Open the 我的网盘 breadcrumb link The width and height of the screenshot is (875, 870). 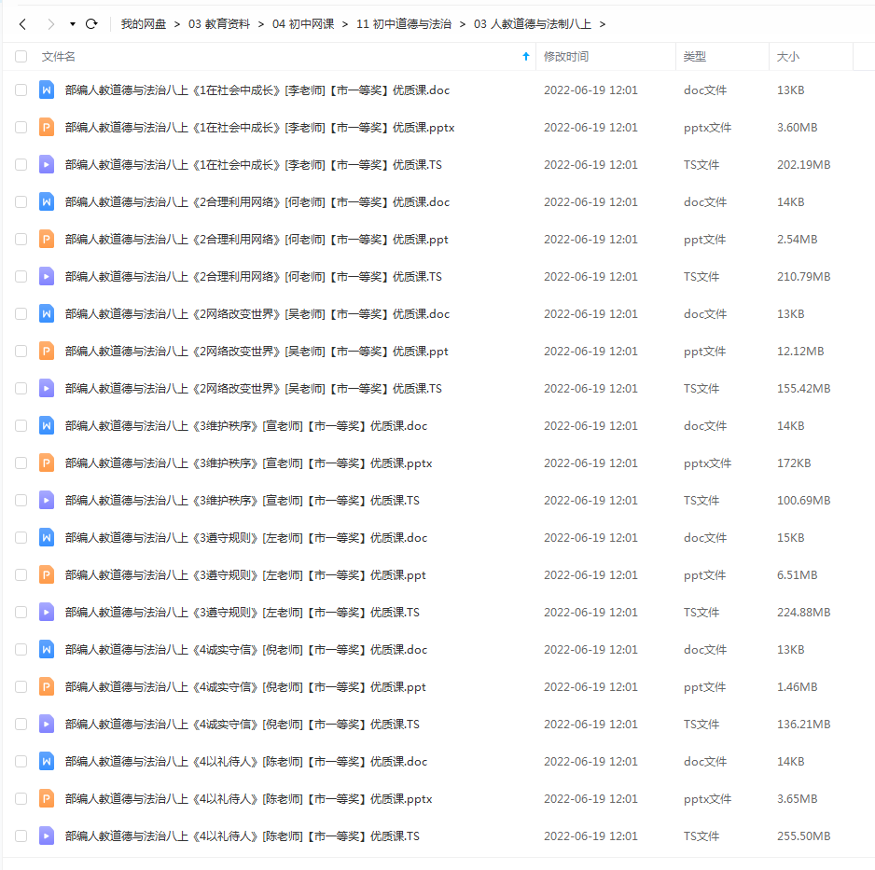tap(142, 24)
